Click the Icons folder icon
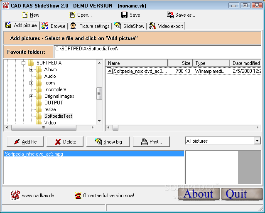265x213 pixels. 39,83
